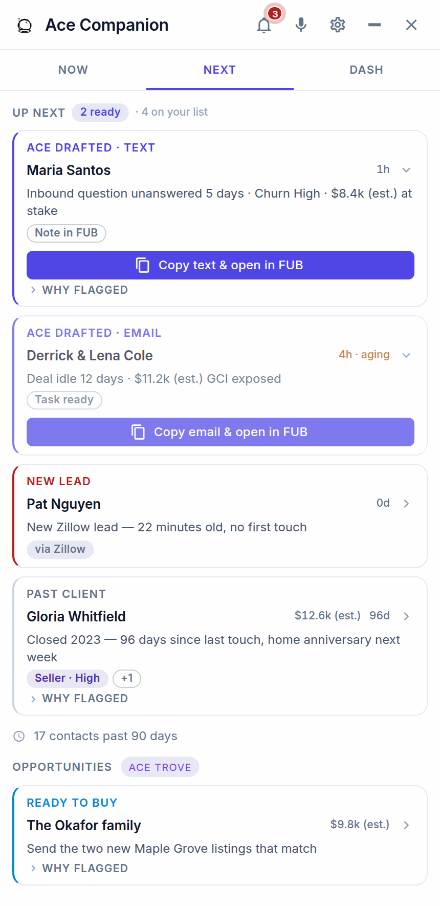Switch to the DASH tab

pos(366,70)
